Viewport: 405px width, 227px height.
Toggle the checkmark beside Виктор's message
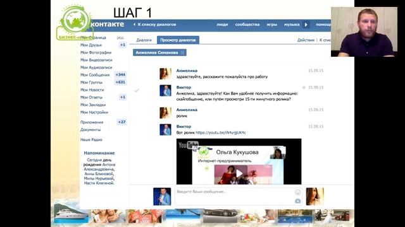137,90
